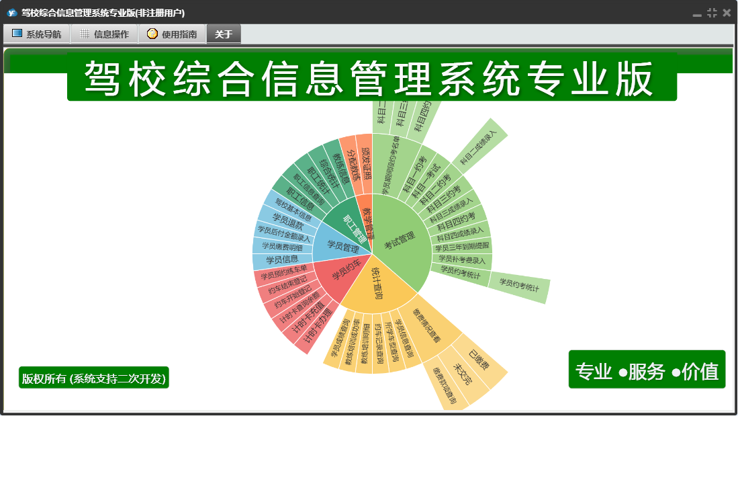Open the 约车结束登记 chart segment
The height and width of the screenshot is (486, 738).
288,284
